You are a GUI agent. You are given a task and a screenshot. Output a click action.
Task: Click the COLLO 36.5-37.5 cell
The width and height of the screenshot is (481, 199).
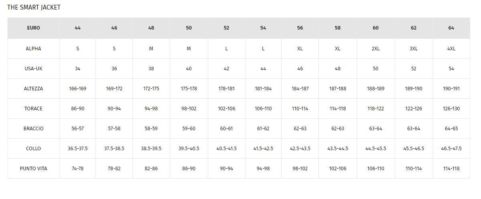click(77, 149)
